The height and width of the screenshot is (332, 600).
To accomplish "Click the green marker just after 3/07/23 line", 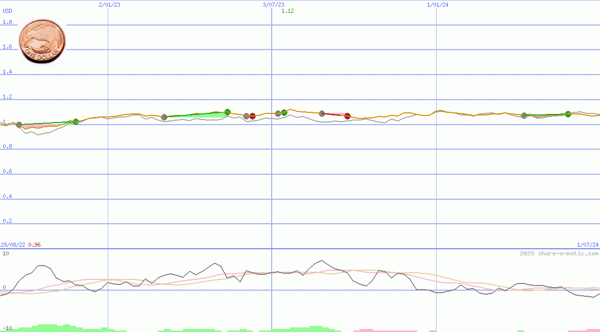I will [284, 112].
